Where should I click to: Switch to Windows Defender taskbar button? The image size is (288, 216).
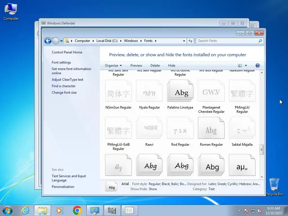click(112, 210)
